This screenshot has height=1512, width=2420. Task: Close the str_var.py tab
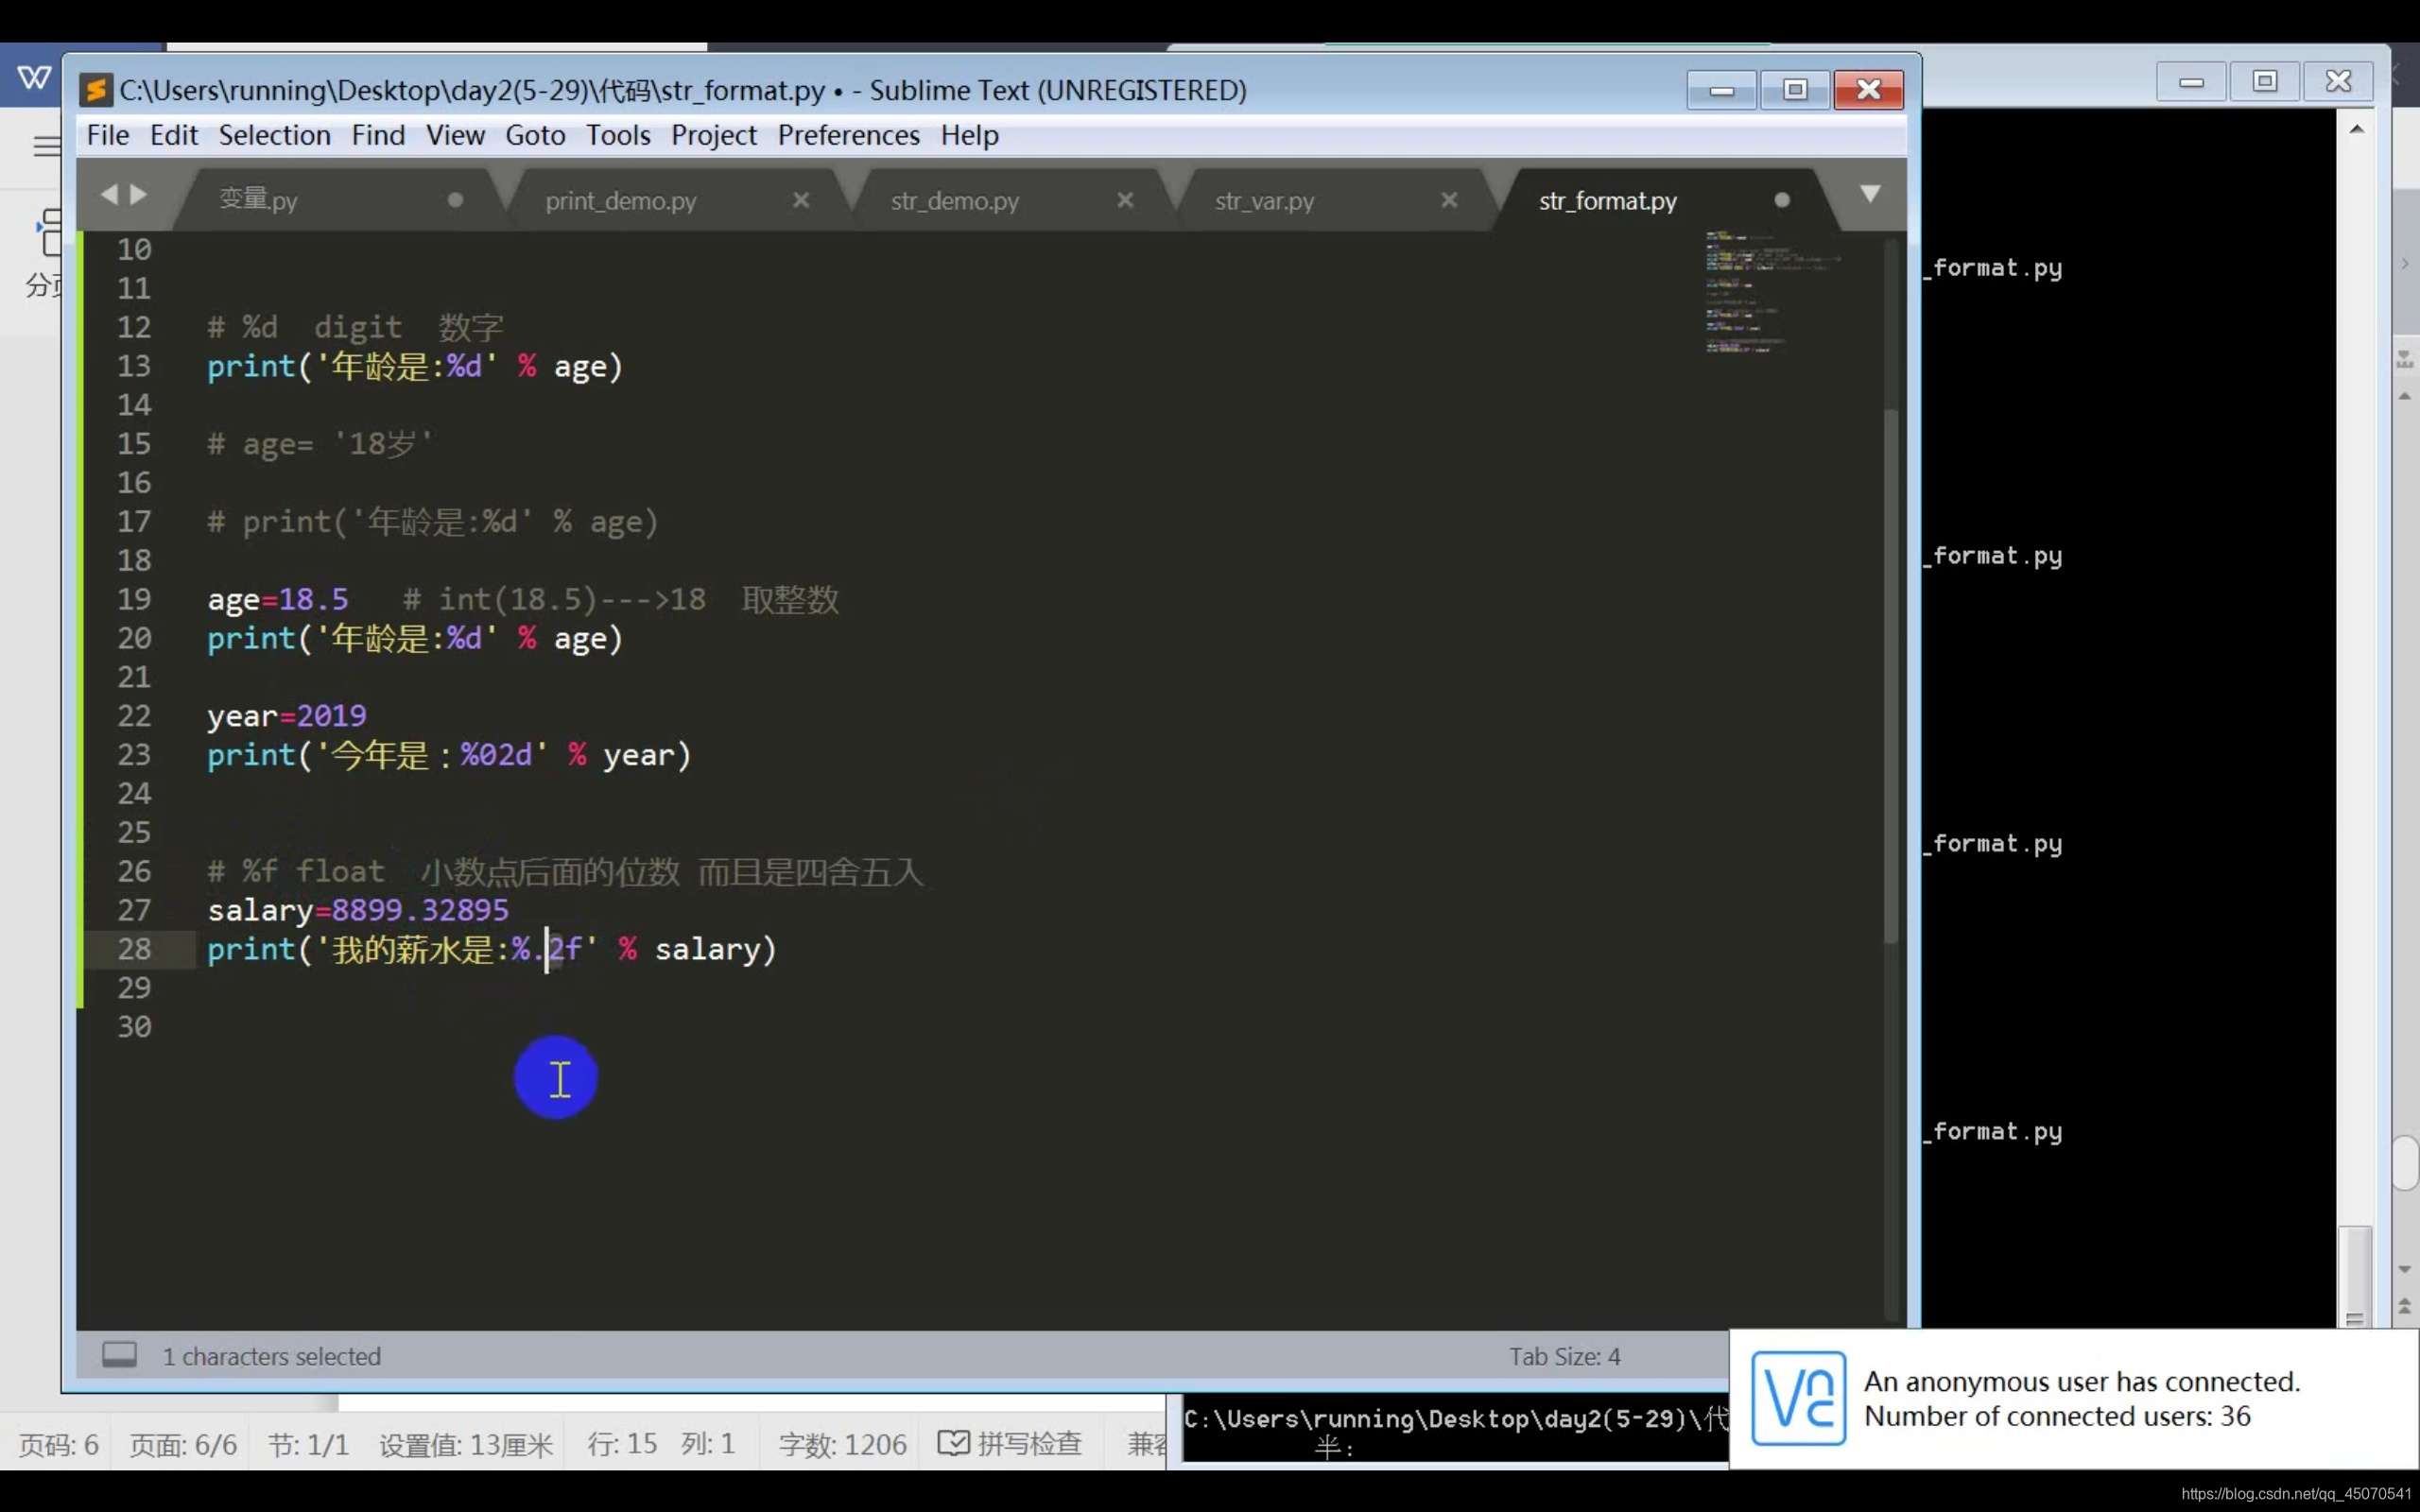1449,200
